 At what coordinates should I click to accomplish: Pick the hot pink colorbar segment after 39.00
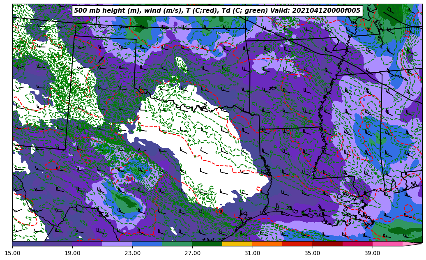[x=387, y=244]
